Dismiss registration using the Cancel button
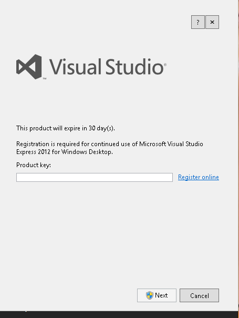Screen dimensions: 239x318 [x=199, y=295]
